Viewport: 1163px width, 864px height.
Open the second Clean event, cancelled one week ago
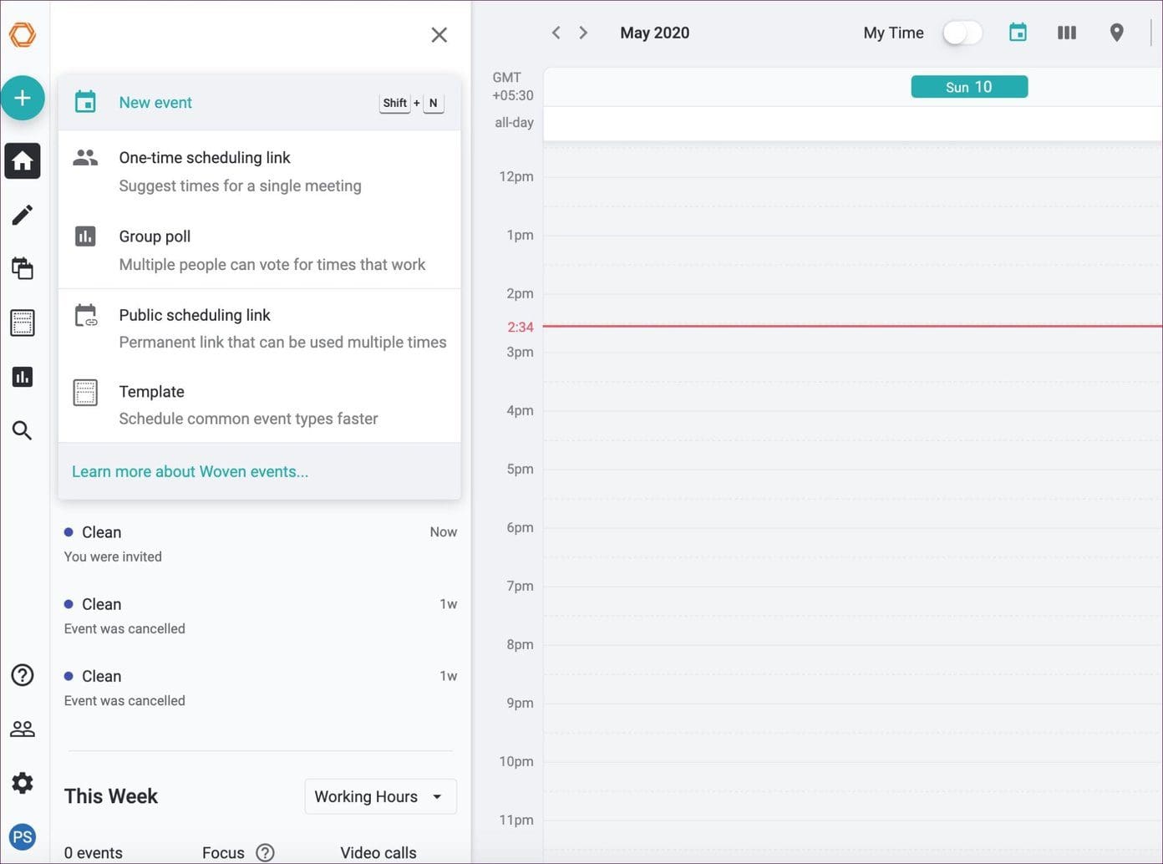pyautogui.click(x=260, y=616)
